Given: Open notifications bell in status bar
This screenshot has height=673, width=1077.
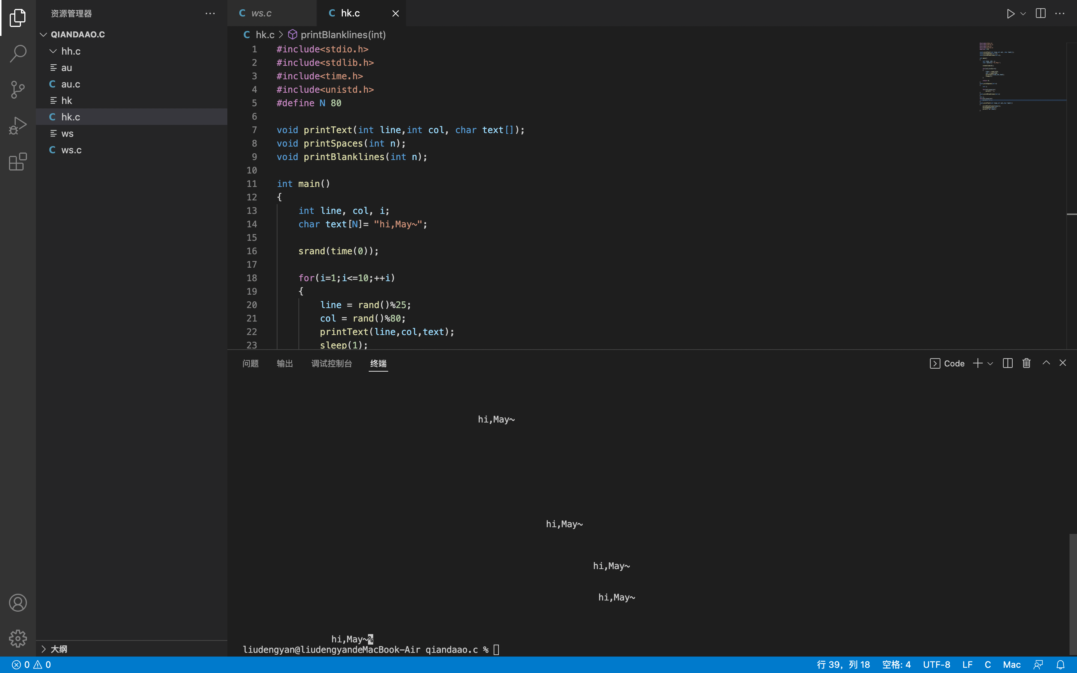Looking at the screenshot, I should pyautogui.click(x=1061, y=664).
